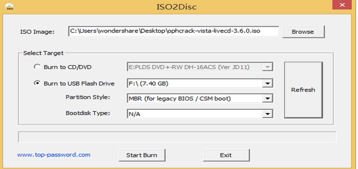This screenshot has width=358, height=169.
Task: Click the ISO Image label
Action: 37,32
